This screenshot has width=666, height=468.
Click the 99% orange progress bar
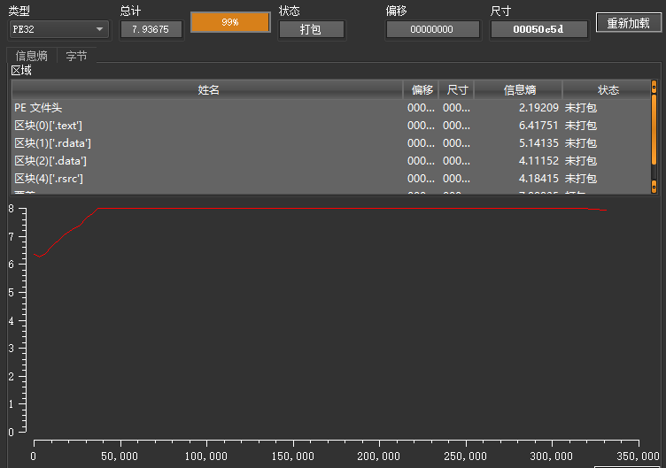(x=230, y=22)
